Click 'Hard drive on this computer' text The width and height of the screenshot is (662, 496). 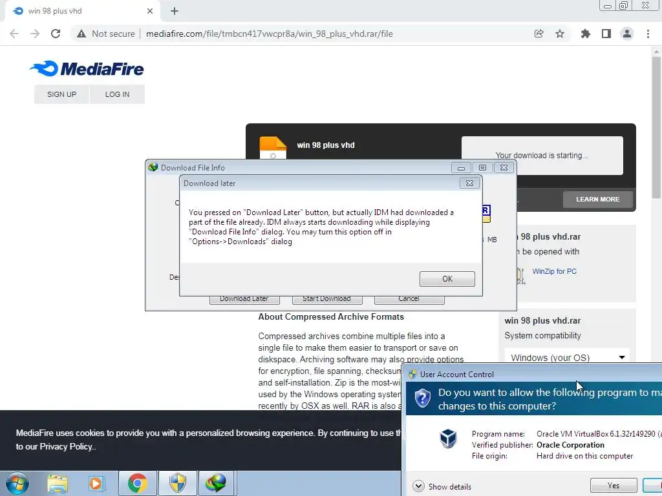(584, 456)
